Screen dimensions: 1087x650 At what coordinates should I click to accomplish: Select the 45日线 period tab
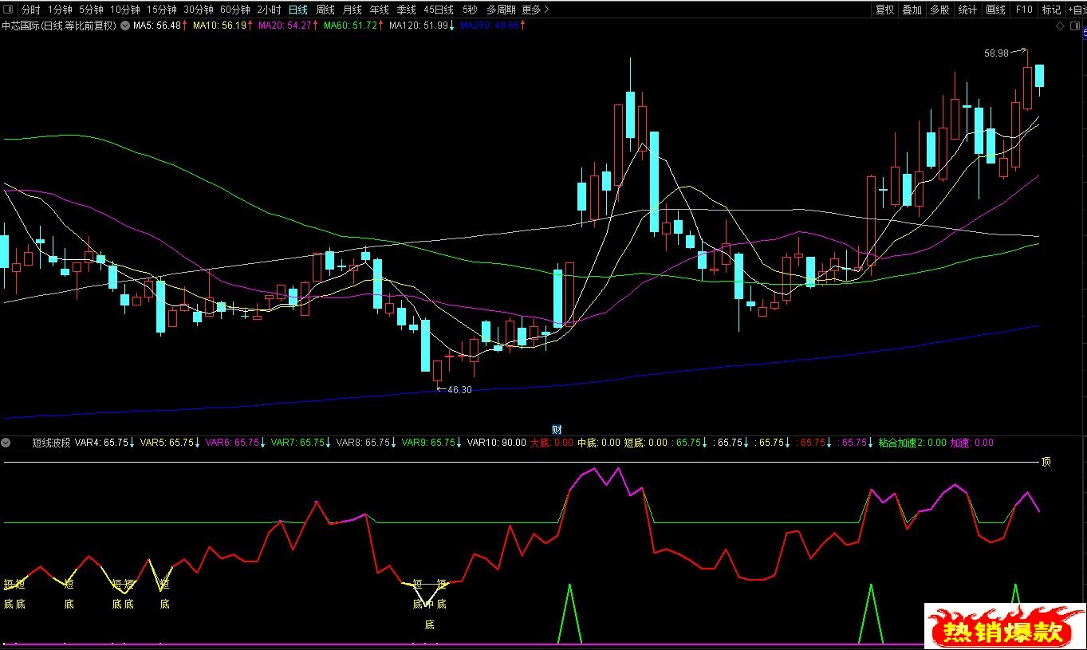click(439, 10)
